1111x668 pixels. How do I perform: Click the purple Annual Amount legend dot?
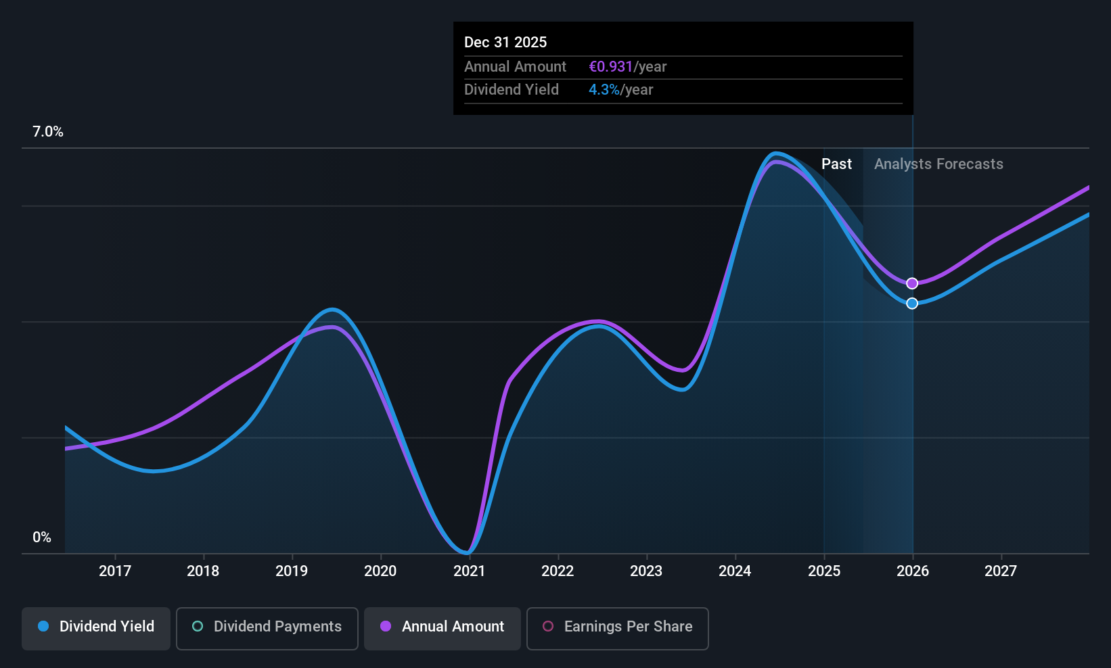pyautogui.click(x=386, y=627)
